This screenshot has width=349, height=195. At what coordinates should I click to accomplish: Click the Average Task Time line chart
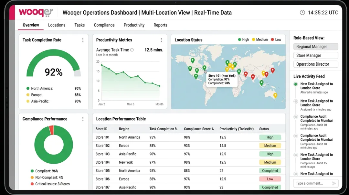tap(131, 81)
